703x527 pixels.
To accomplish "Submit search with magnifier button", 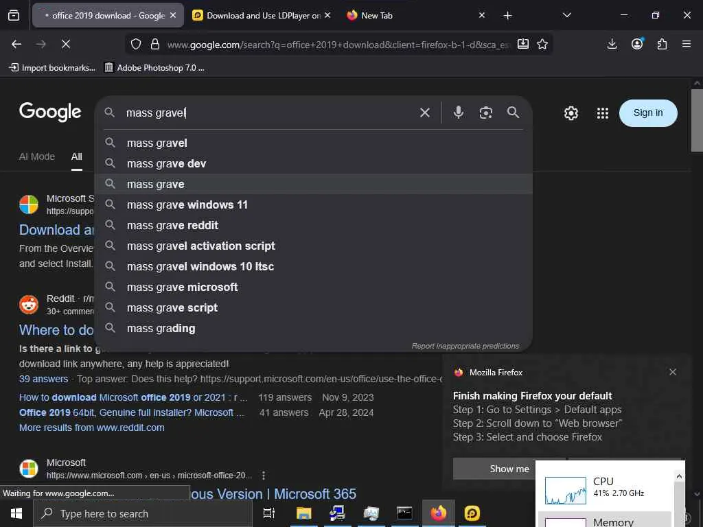I will [x=514, y=113].
